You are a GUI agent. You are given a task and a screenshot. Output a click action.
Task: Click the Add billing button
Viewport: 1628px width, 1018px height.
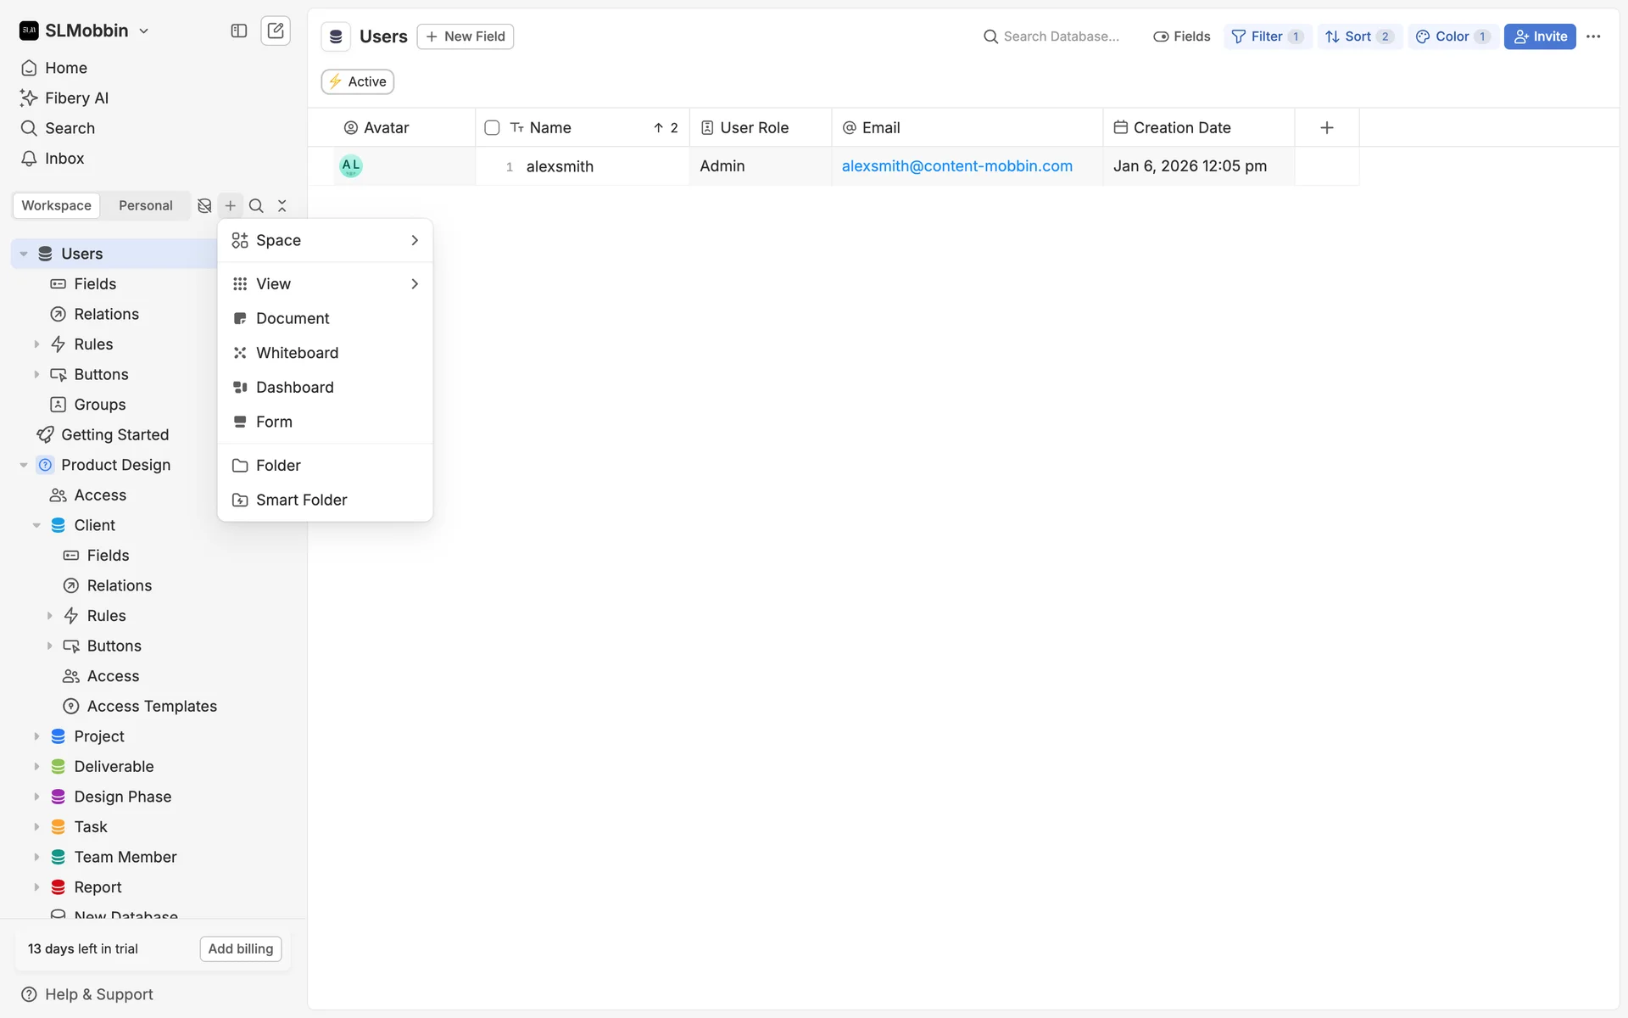click(x=241, y=948)
